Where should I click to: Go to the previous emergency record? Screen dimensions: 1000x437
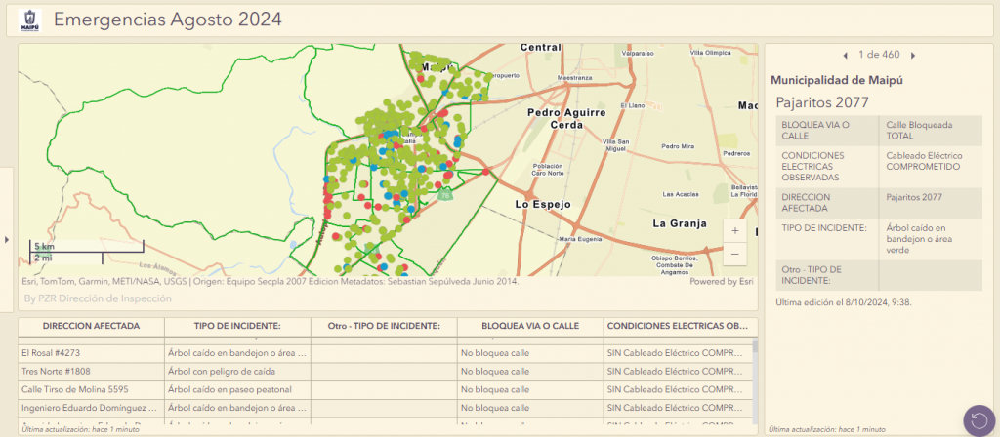point(845,55)
